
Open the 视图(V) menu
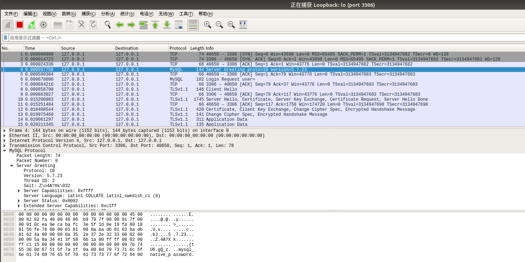click(50, 14)
